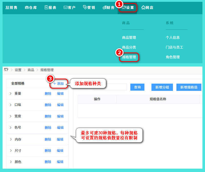Image resolution: width=205 pixels, height=172 pixels.
Task: Click the 销售 sales icon in navbar
Action: point(7,8)
